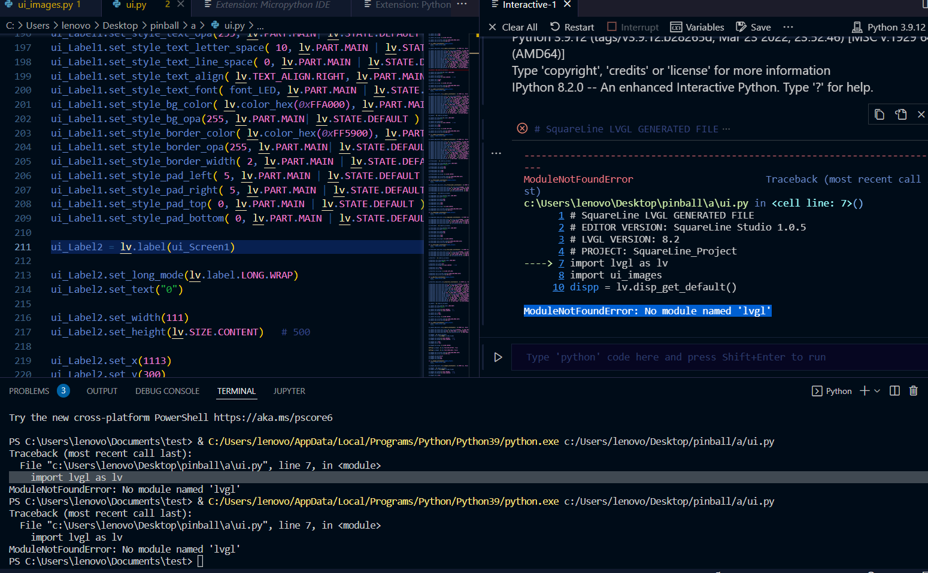
Task: Select the Python 3.9.12 kernel picker
Action: tap(888, 27)
